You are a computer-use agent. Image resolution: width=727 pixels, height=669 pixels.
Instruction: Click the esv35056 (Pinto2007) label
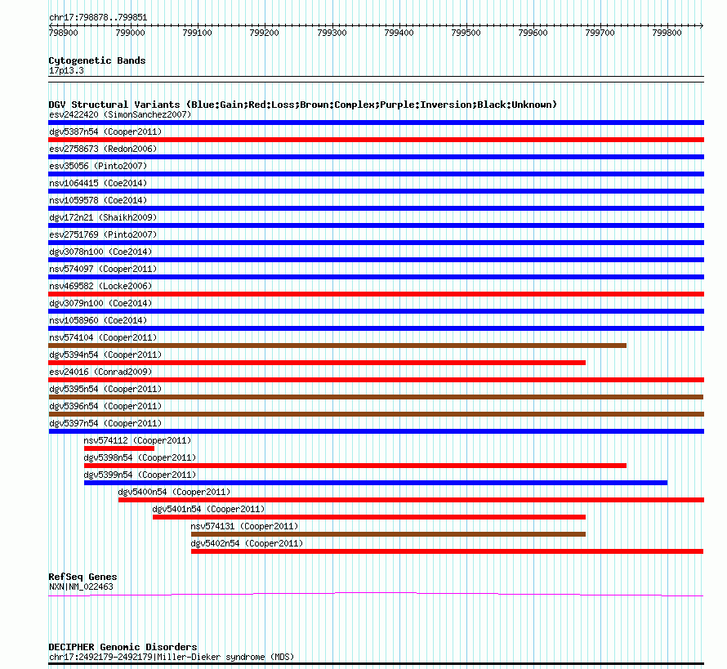(98, 166)
